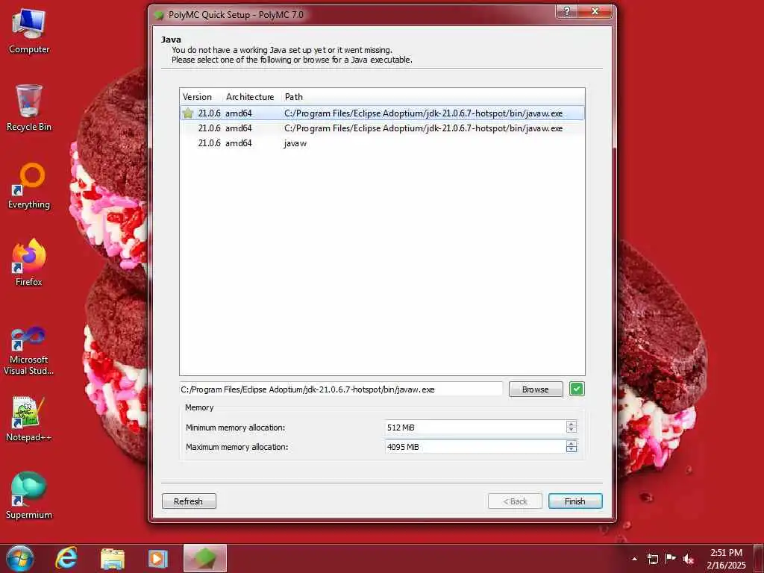Screen dimensions: 764x573
Task: Select the Microsoft Visual Studio shortcut
Action: (x=29, y=351)
